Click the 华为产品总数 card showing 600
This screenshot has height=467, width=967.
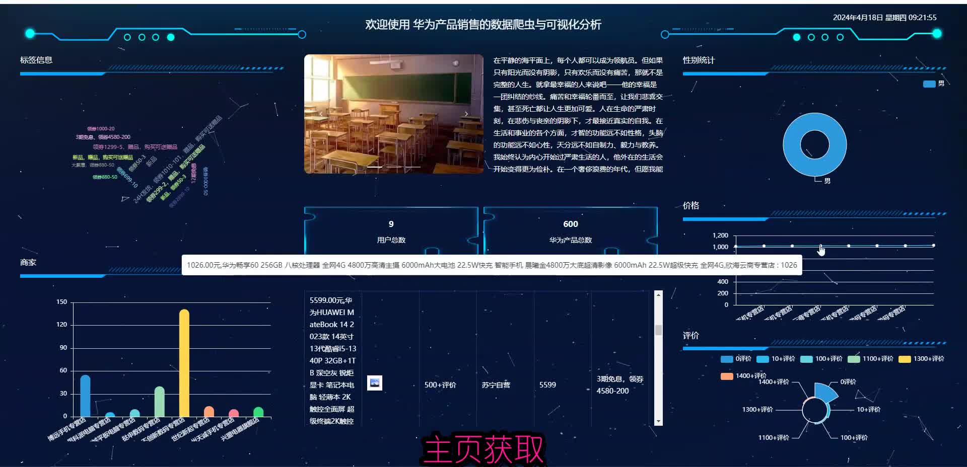pyautogui.click(x=571, y=231)
